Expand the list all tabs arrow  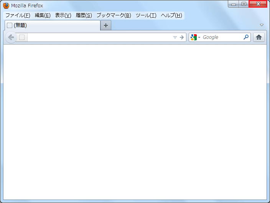(x=262, y=25)
